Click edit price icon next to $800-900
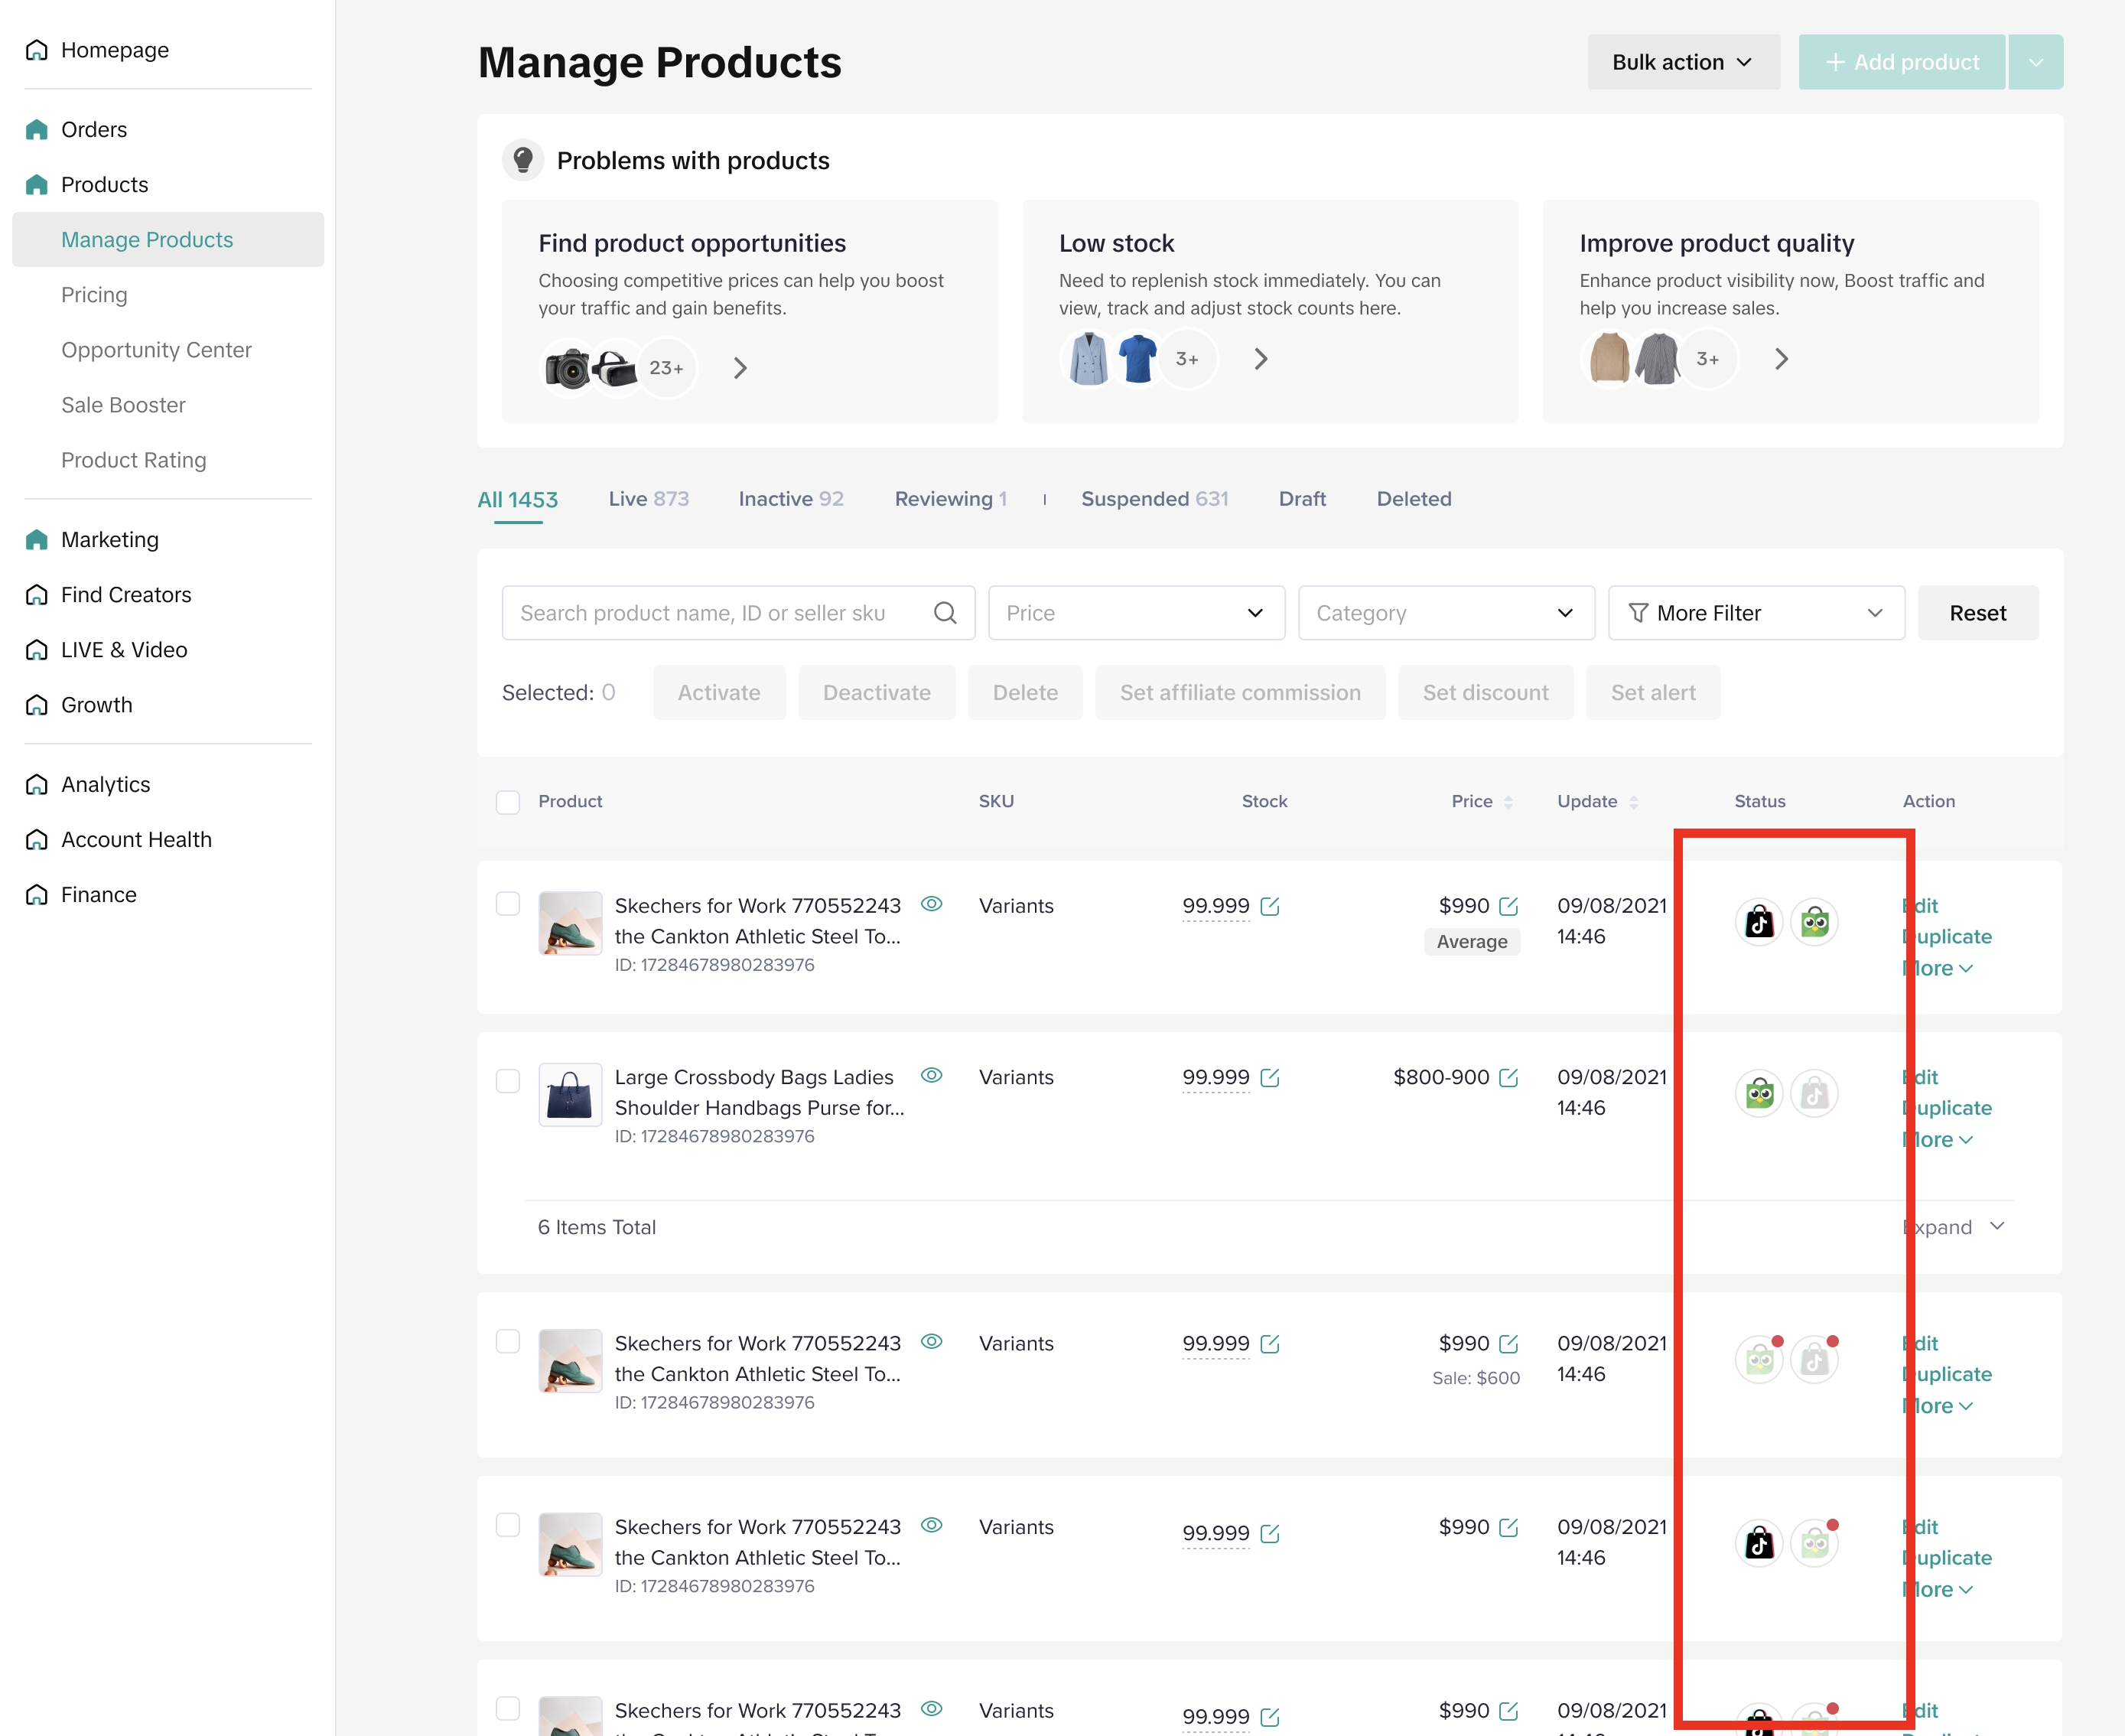This screenshot has width=2125, height=1736. [1508, 1078]
